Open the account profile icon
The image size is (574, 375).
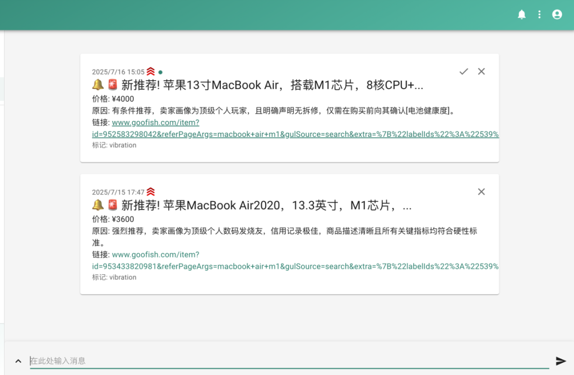click(557, 14)
